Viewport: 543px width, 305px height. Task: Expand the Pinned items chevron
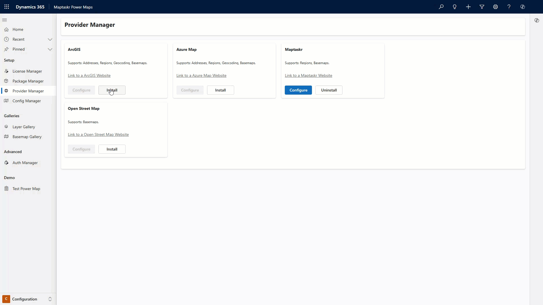pos(50,49)
